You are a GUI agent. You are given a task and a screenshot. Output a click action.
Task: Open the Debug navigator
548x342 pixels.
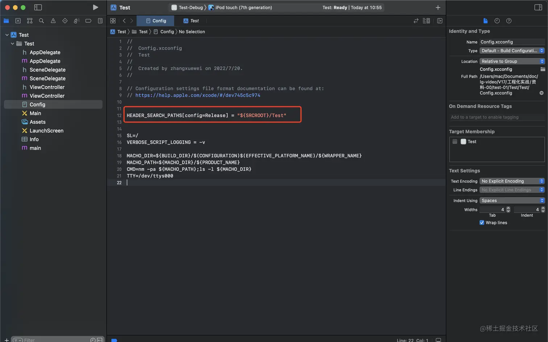(x=76, y=21)
